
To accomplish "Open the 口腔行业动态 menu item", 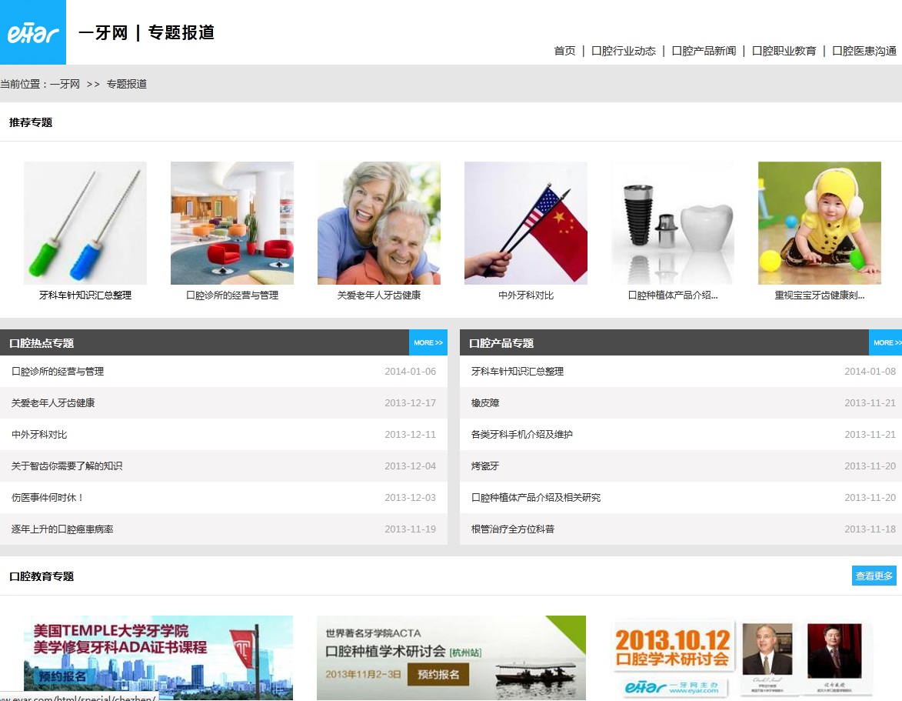I will coord(624,51).
